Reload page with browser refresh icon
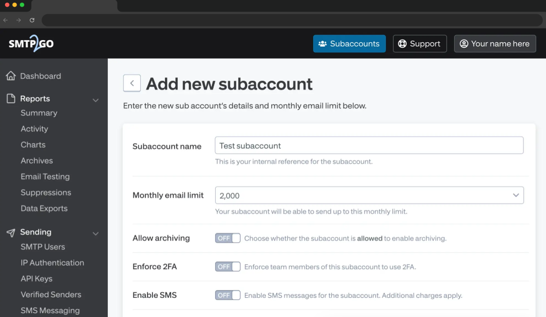The height and width of the screenshot is (317, 546). (x=32, y=20)
